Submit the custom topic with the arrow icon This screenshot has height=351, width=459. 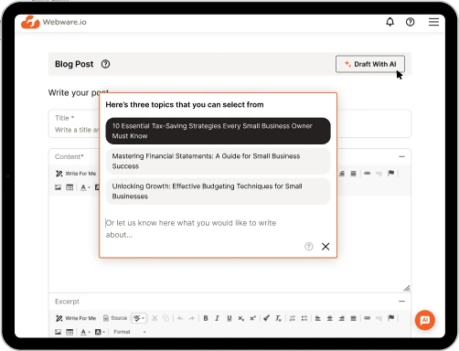tap(309, 246)
